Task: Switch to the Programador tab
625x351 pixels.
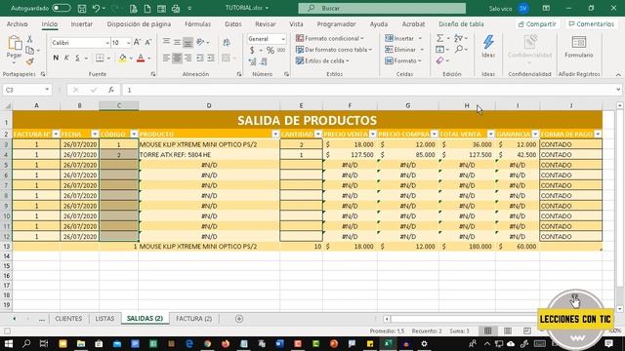Action: pos(336,24)
